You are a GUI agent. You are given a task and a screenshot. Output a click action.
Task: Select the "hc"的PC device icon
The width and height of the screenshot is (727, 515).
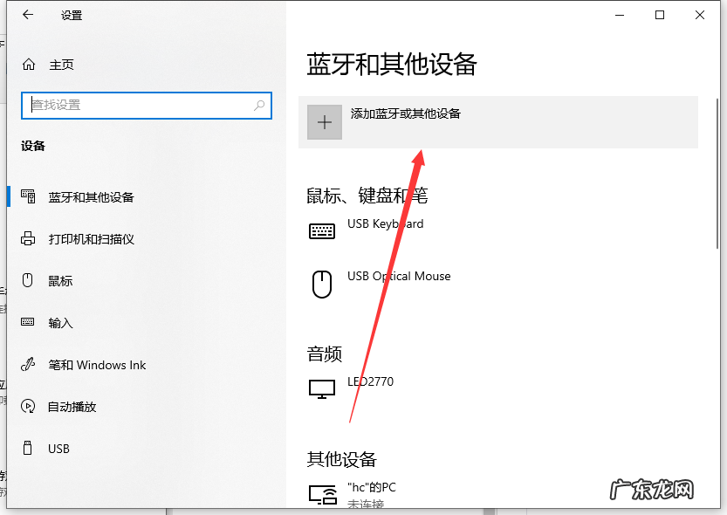pos(323,495)
